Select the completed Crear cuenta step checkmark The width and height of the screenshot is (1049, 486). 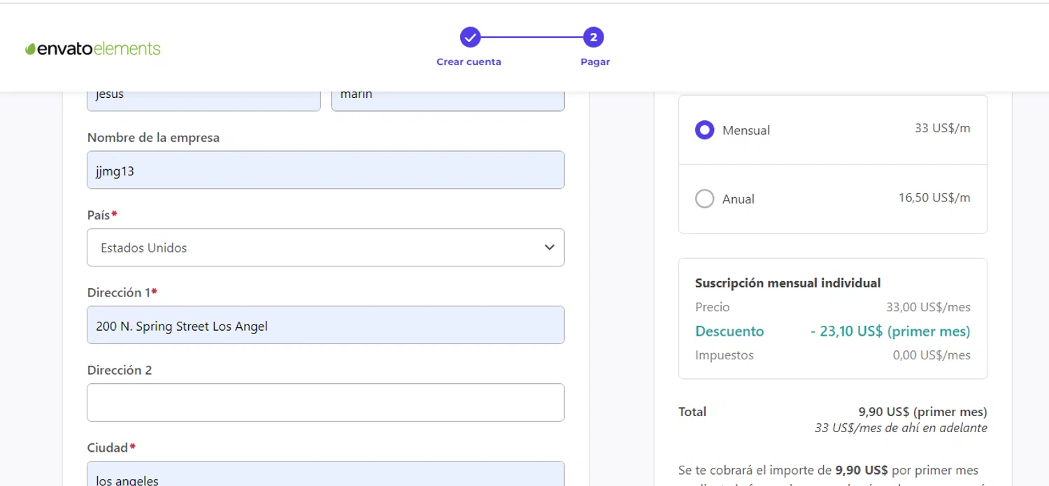pos(470,37)
